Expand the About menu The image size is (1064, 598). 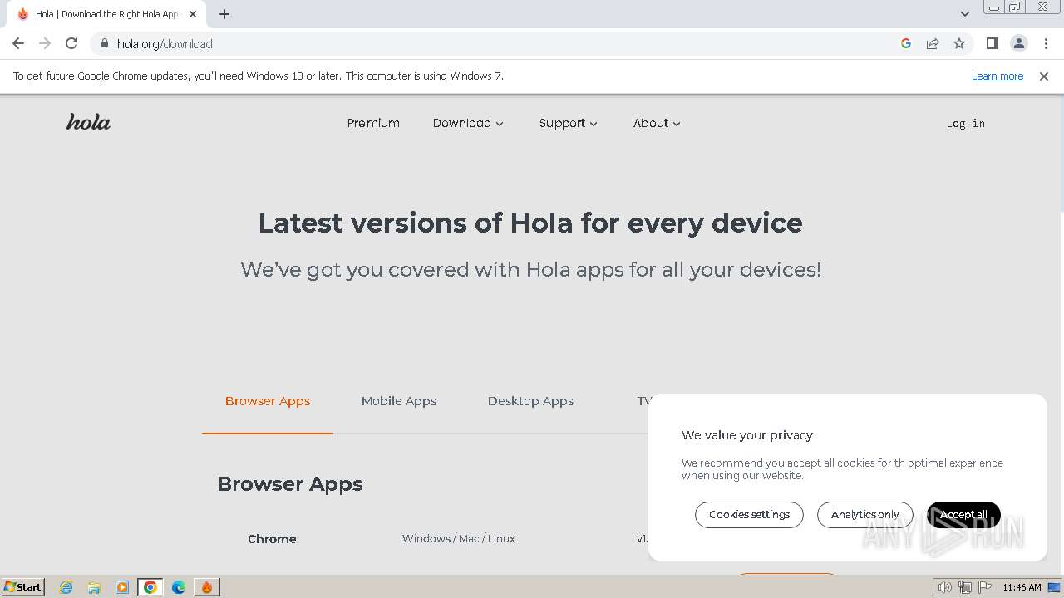(657, 123)
